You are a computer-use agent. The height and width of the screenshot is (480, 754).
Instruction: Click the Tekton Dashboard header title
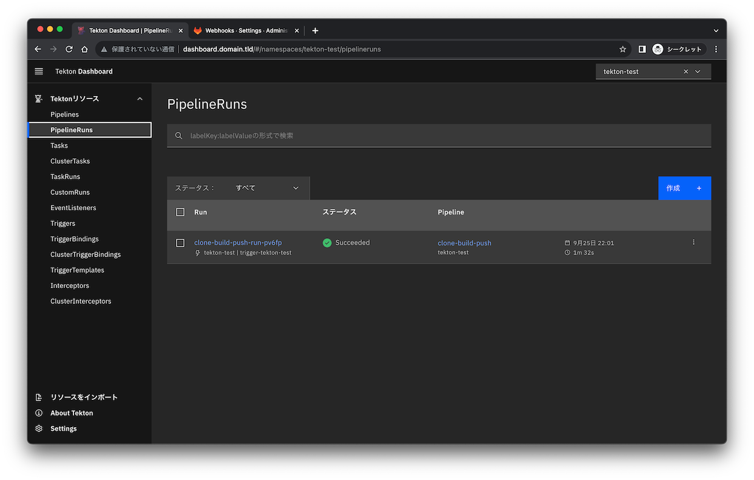tap(84, 71)
